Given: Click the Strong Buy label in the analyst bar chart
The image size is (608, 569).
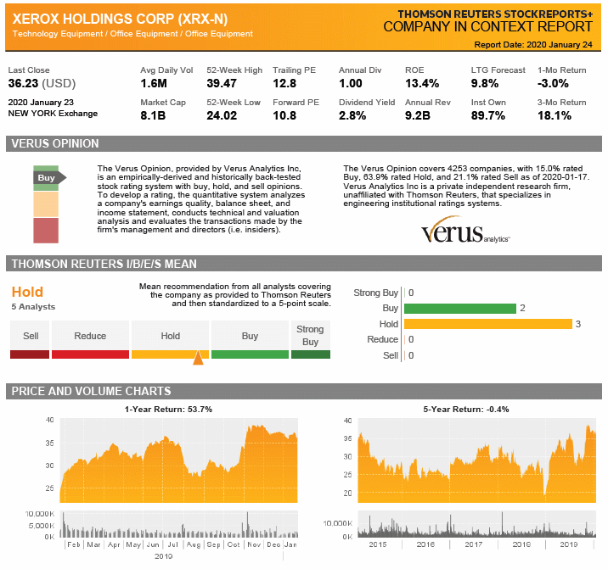Looking at the screenshot, I should 375,293.
